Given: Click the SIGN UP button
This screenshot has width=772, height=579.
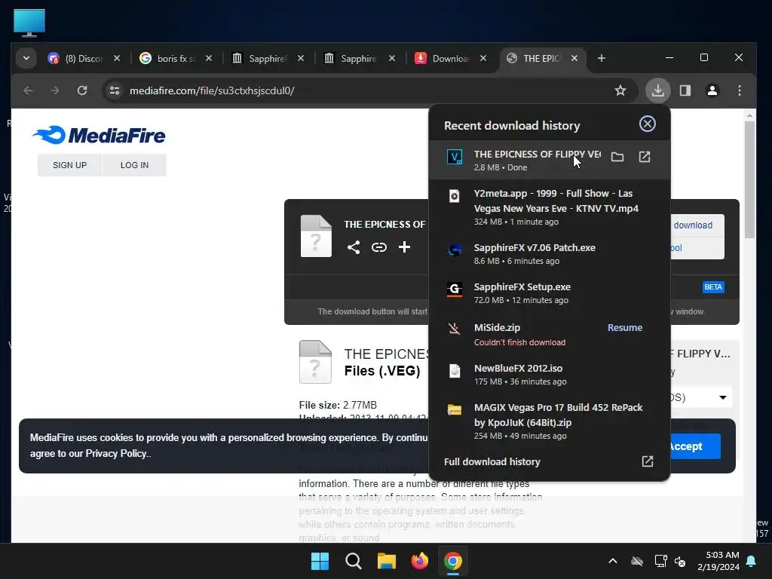Looking at the screenshot, I should click(69, 165).
